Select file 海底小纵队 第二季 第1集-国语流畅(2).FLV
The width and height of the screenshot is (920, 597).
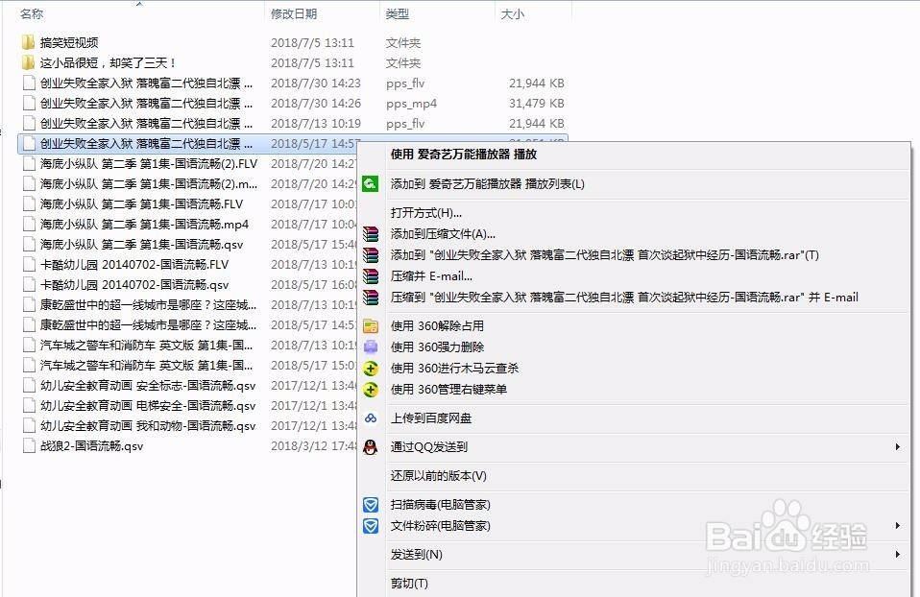149,163
